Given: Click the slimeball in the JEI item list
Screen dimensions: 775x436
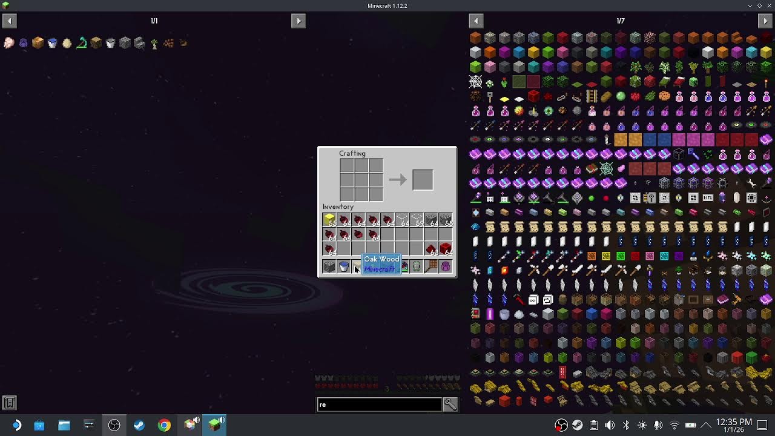Looking at the screenshot, I should pos(621,96).
